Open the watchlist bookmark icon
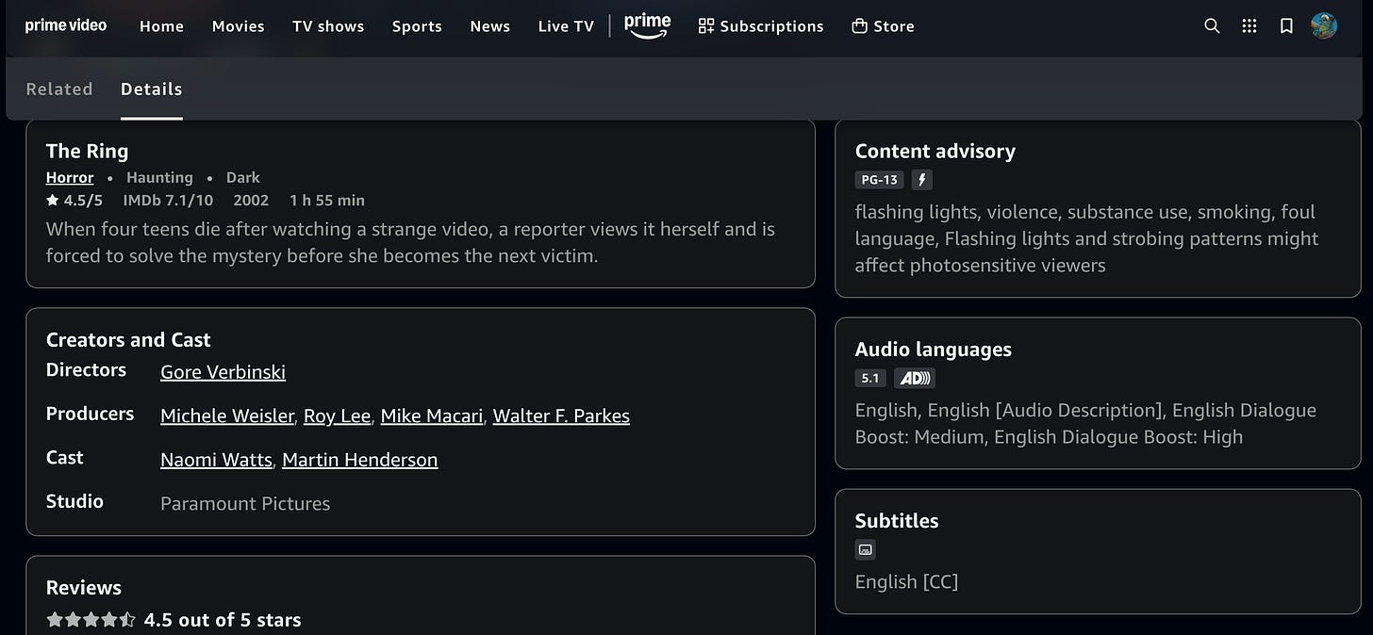Image resolution: width=1373 pixels, height=635 pixels. pyautogui.click(x=1286, y=26)
